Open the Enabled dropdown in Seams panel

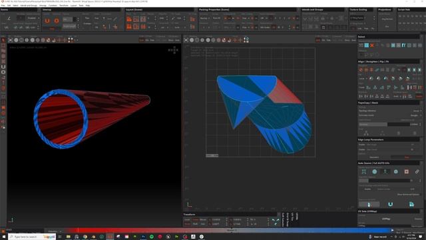point(33,18)
